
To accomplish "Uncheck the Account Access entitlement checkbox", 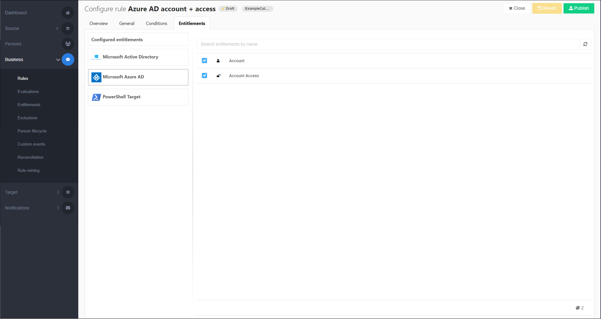I will point(204,76).
